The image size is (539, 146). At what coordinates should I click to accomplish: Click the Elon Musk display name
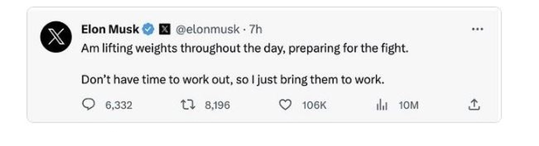110,29
